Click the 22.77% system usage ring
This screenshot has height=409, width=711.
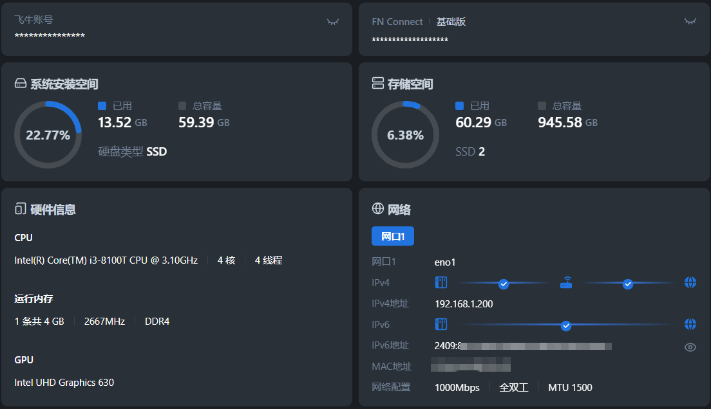coord(48,135)
